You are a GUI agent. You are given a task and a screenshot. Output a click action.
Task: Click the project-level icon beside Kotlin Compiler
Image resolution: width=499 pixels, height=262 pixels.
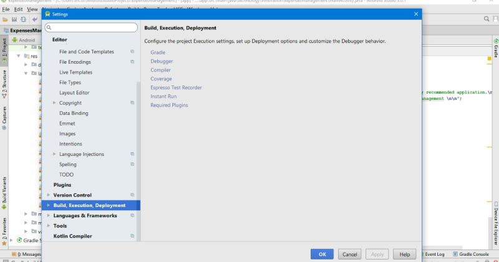coord(132,236)
